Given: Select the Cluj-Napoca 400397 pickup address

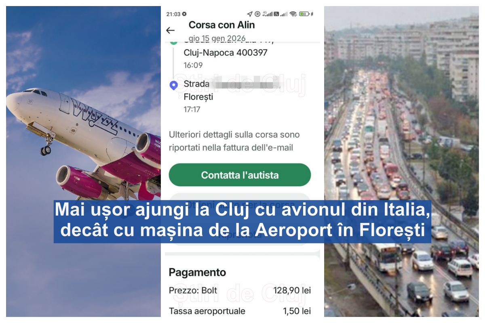Looking at the screenshot, I should pos(226,52).
